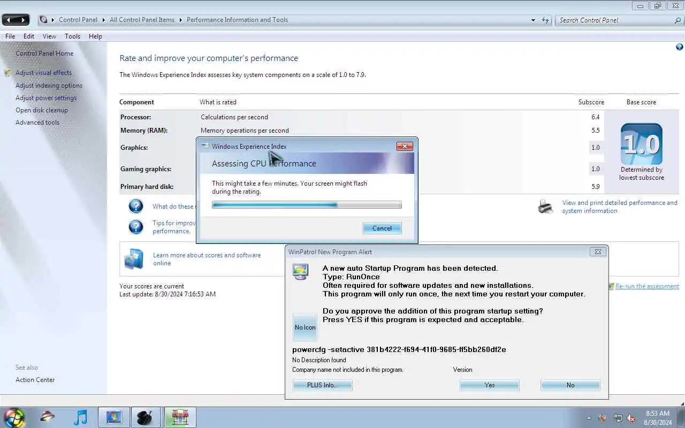Click the Windows Experience Index dialog title icon
This screenshot has width=685, height=428.
(x=205, y=146)
